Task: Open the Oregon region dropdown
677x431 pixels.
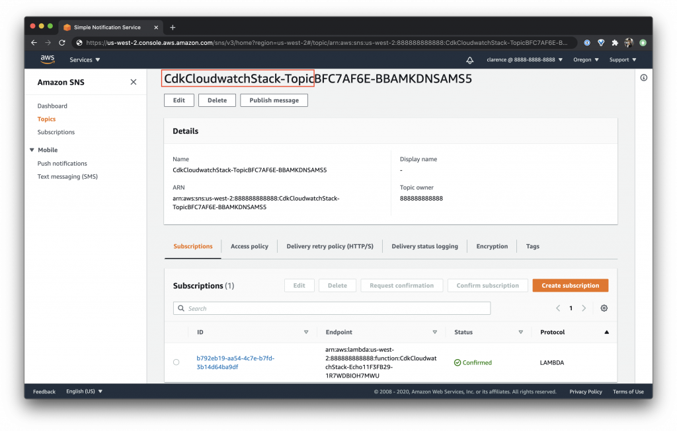Action: 586,60
